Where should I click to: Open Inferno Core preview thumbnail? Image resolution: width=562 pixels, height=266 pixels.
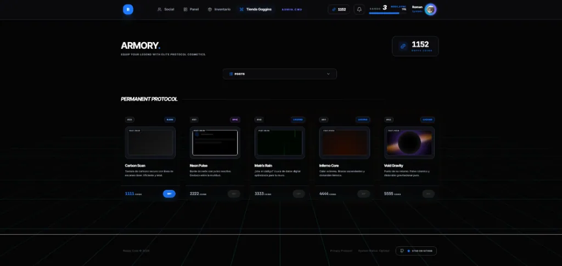click(345, 142)
